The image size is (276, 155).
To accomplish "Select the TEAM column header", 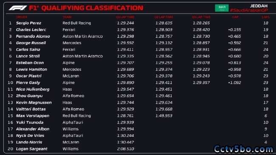I will click(67, 17).
